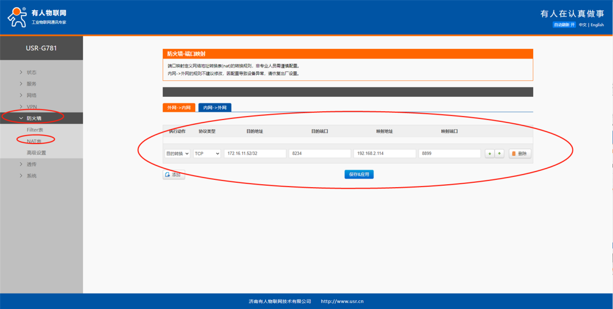Switch to the 内网->外网 tab
Viewport: 613px width, 309px height.
pyautogui.click(x=215, y=107)
